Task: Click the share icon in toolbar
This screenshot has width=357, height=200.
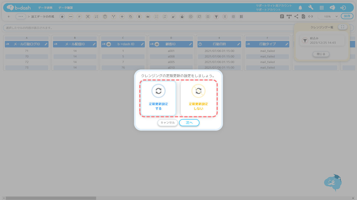Action: click(x=296, y=16)
